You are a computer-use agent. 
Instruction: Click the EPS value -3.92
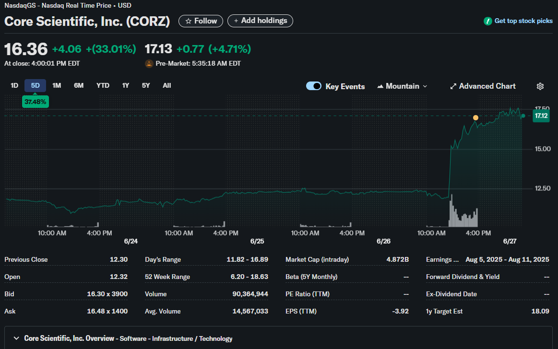[x=400, y=311]
